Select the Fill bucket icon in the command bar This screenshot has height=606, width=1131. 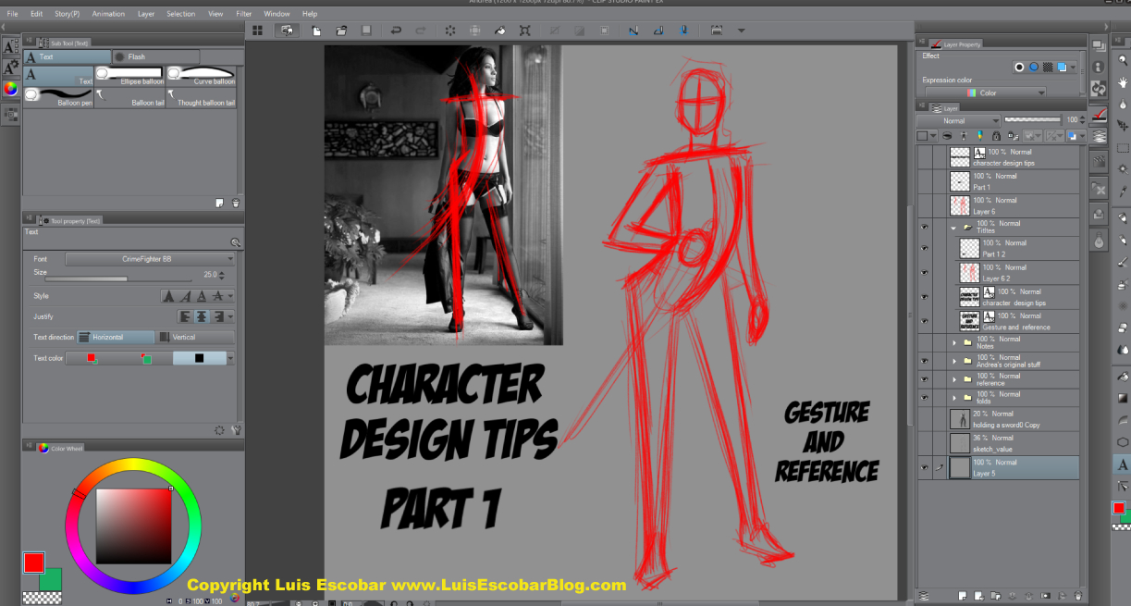pyautogui.click(x=500, y=31)
